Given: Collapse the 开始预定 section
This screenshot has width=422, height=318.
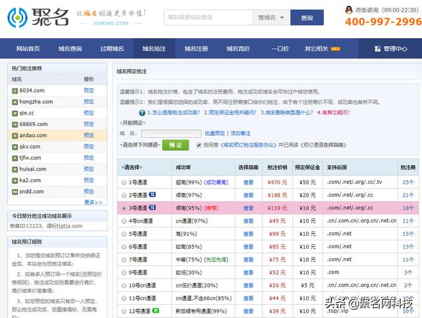Looking at the screenshot, I should coord(132,122).
